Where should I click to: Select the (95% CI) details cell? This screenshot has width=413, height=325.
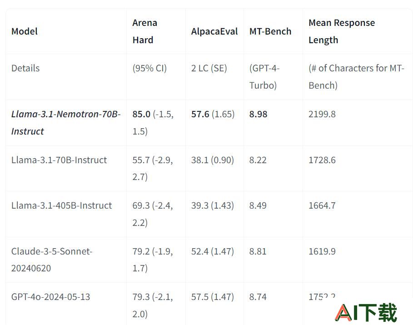(149, 68)
